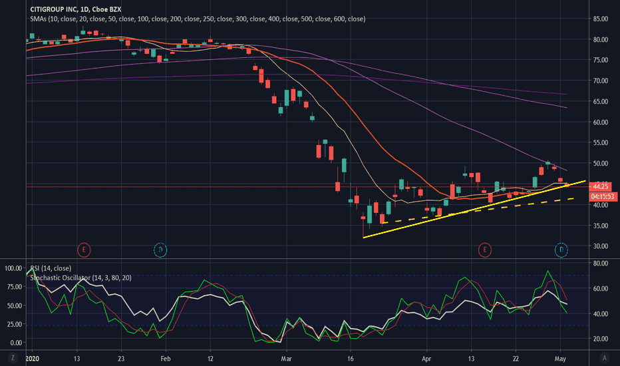This screenshot has width=620, height=366.
Task: Click the 60.00 RSI scale label
Action: [x=600, y=288]
